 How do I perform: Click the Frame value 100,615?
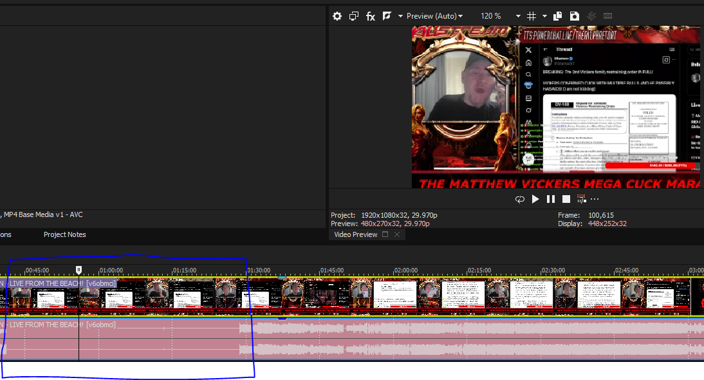[x=601, y=215]
